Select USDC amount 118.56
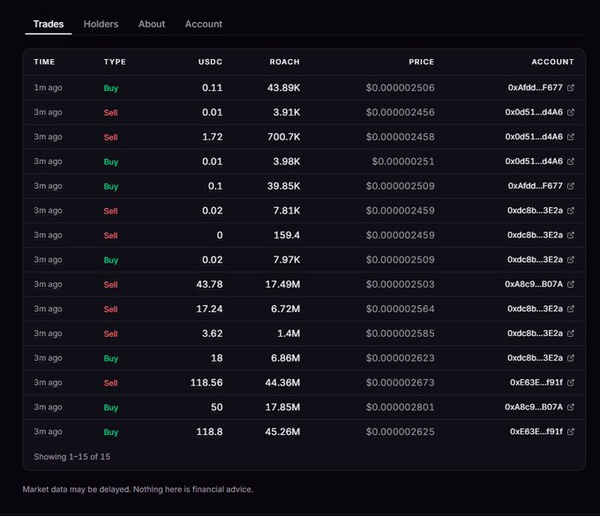 (206, 383)
